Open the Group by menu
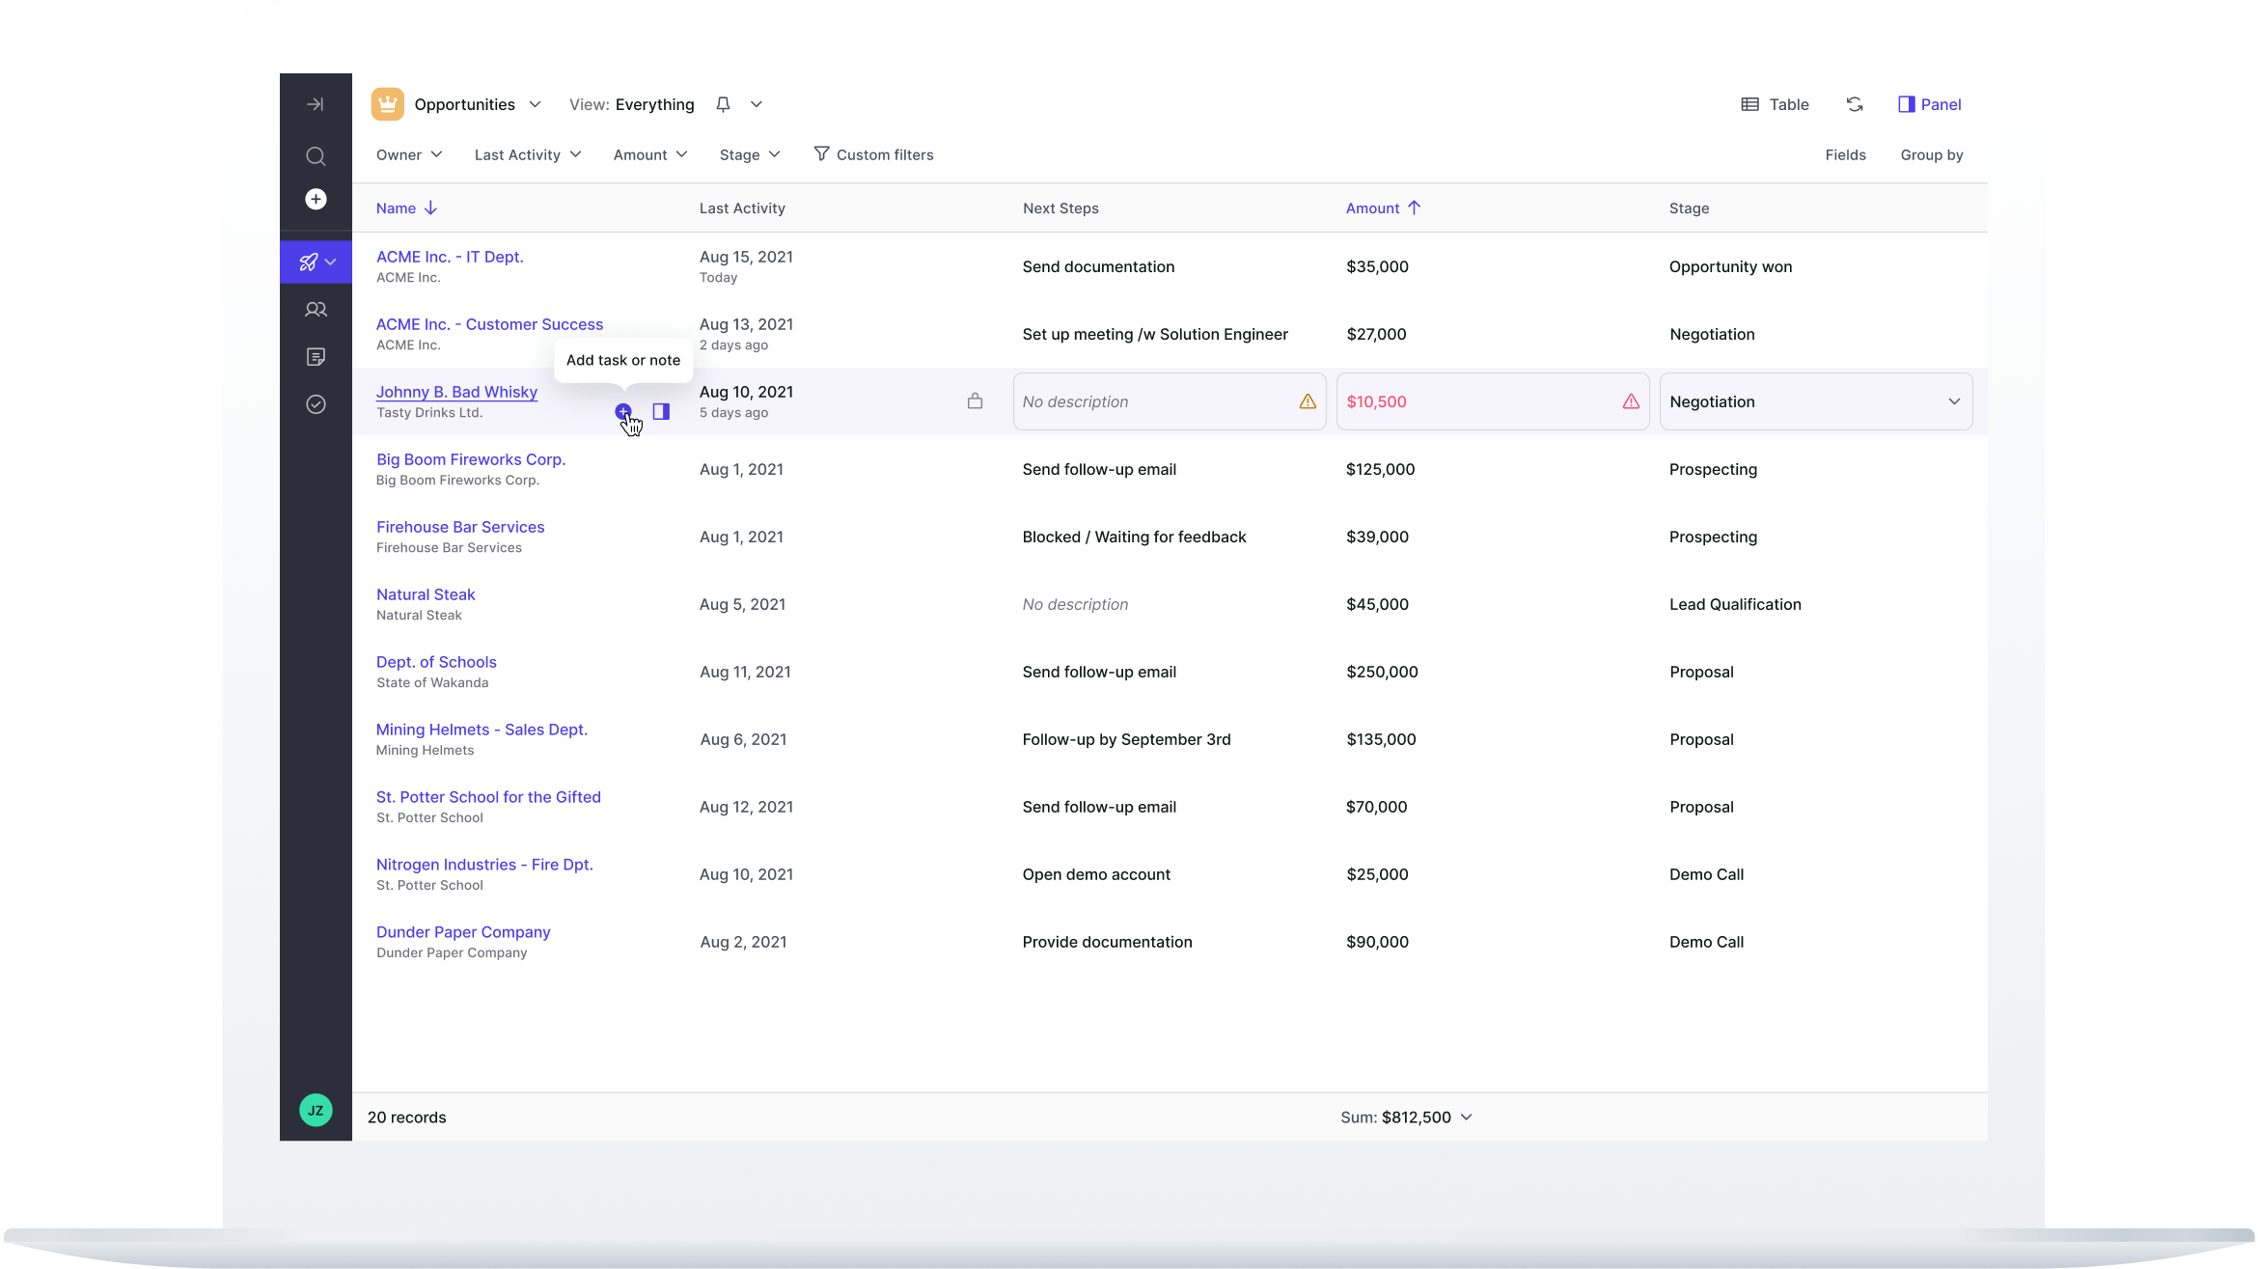 pos(1931,154)
